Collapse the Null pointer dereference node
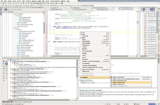Screen dimensions: 160x105 click(x=14, y=64)
